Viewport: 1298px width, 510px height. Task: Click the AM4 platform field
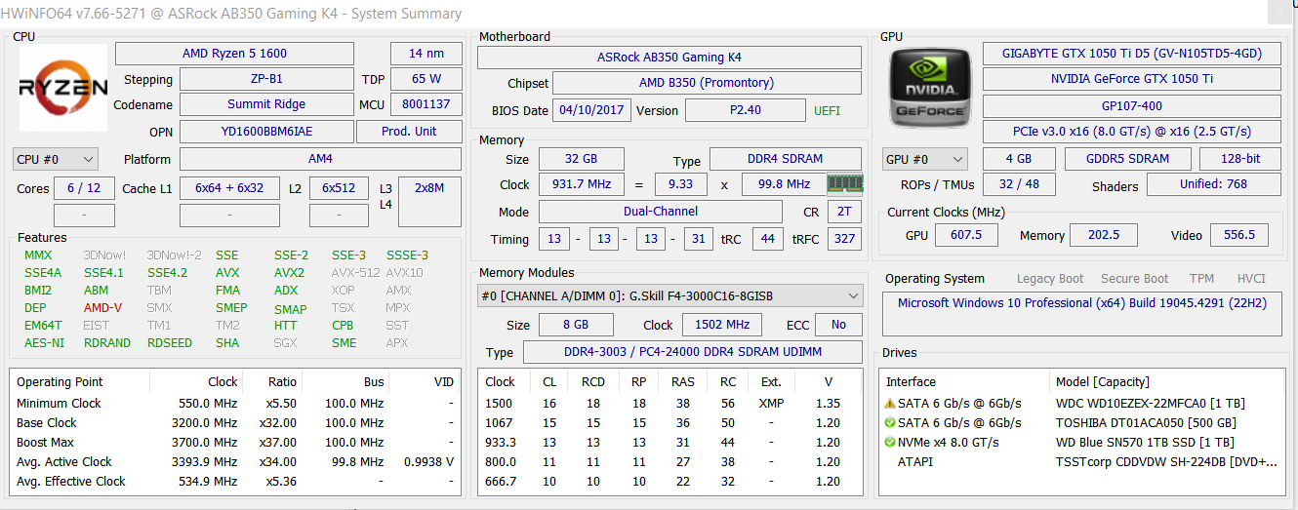320,159
